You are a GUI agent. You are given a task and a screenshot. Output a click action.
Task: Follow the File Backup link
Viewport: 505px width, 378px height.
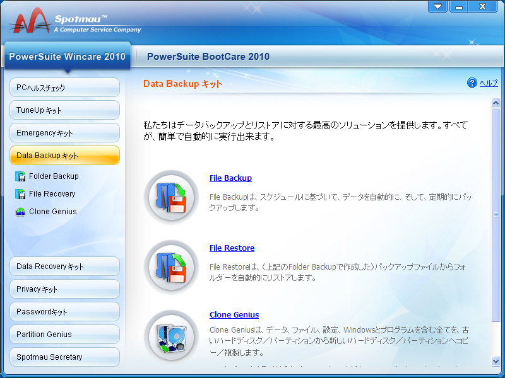(230, 178)
